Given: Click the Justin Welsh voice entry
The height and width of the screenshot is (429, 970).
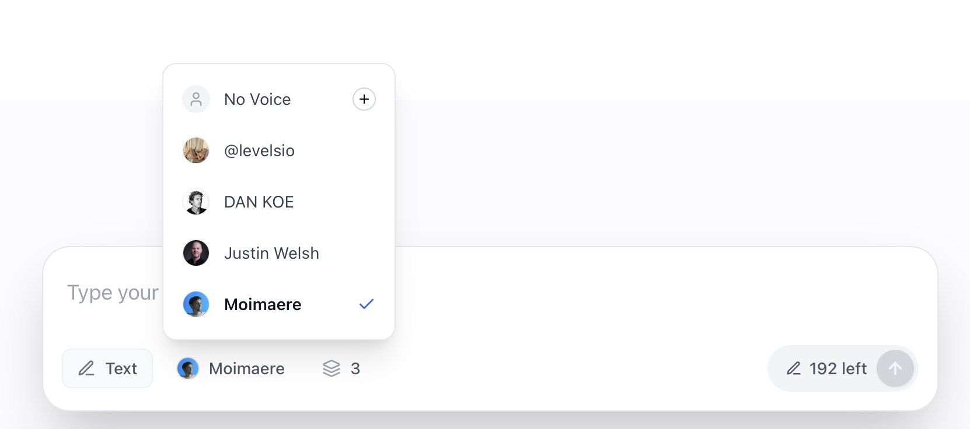Looking at the screenshot, I should [271, 253].
